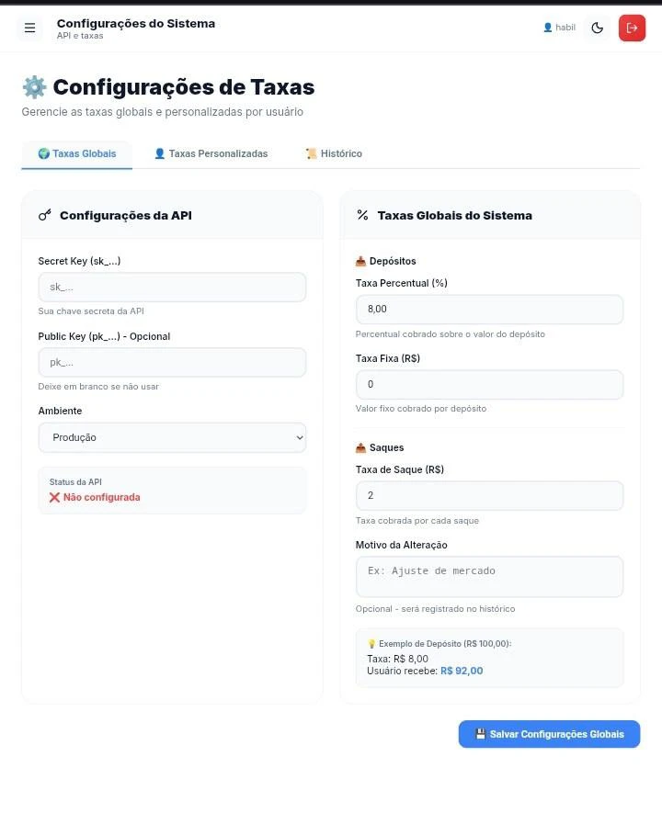Toggle dark mode with moon icon
Screen dimensions: 662x813
coord(598,28)
